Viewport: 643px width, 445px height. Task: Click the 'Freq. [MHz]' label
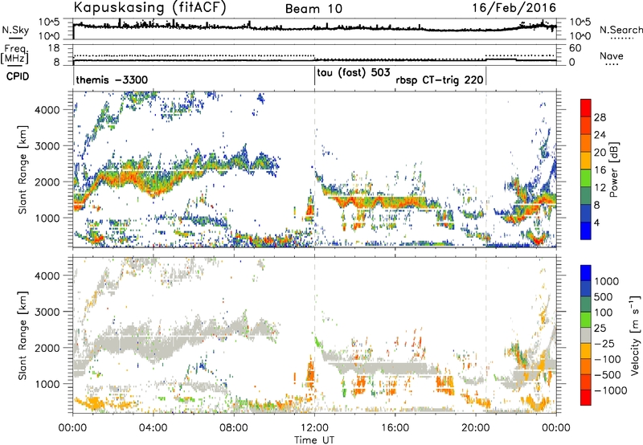[16, 55]
